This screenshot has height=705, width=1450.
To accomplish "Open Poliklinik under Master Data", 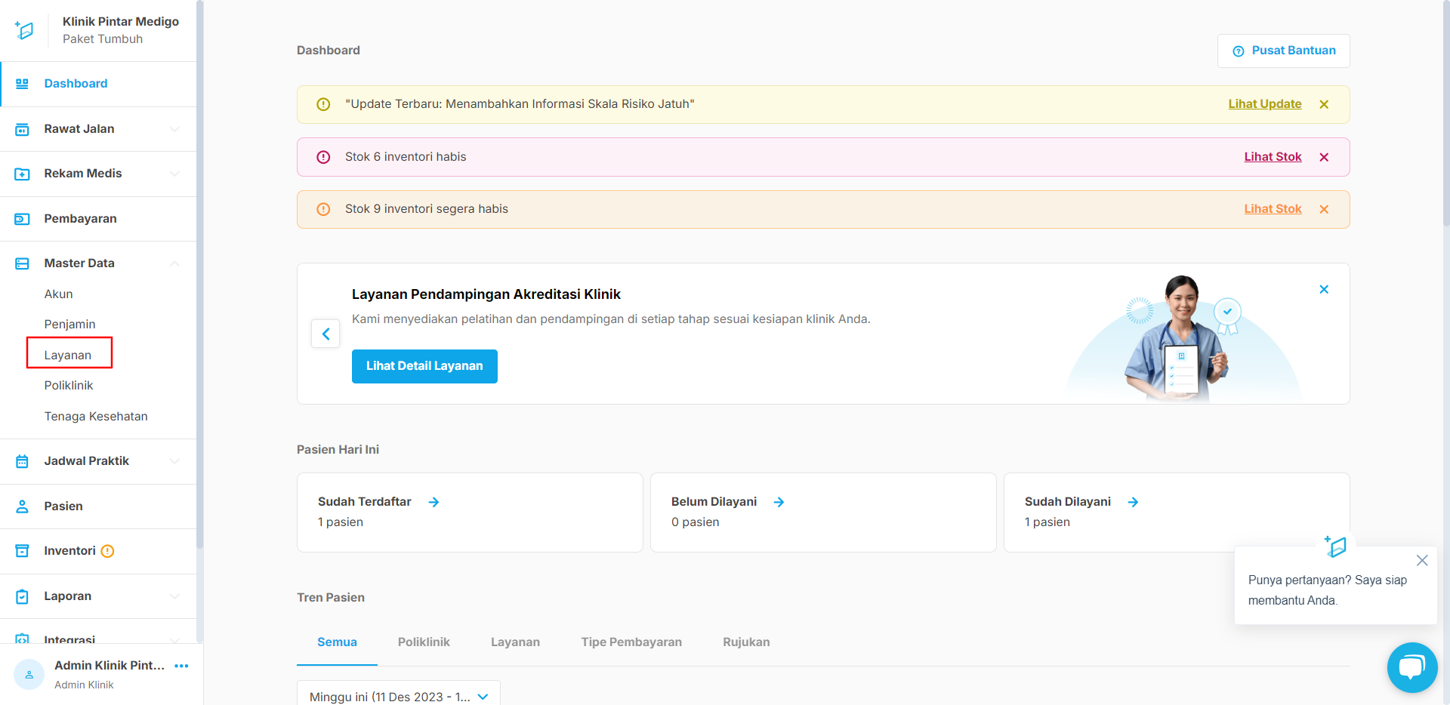I will [69, 386].
